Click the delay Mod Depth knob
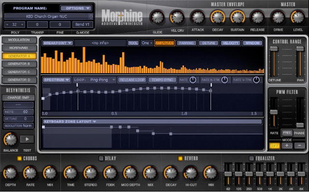The height and width of the screenshot is (192, 309). (x=130, y=173)
